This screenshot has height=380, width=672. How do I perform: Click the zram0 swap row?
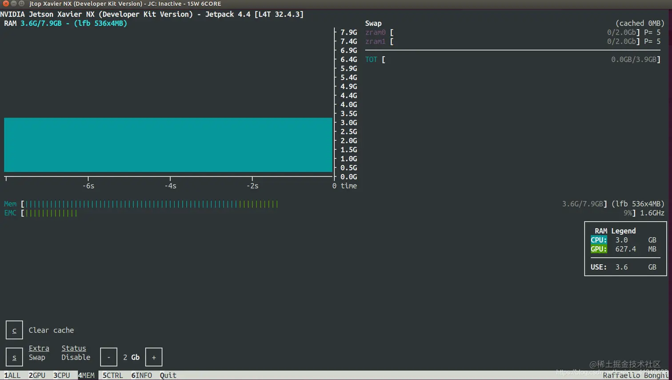[x=513, y=32]
